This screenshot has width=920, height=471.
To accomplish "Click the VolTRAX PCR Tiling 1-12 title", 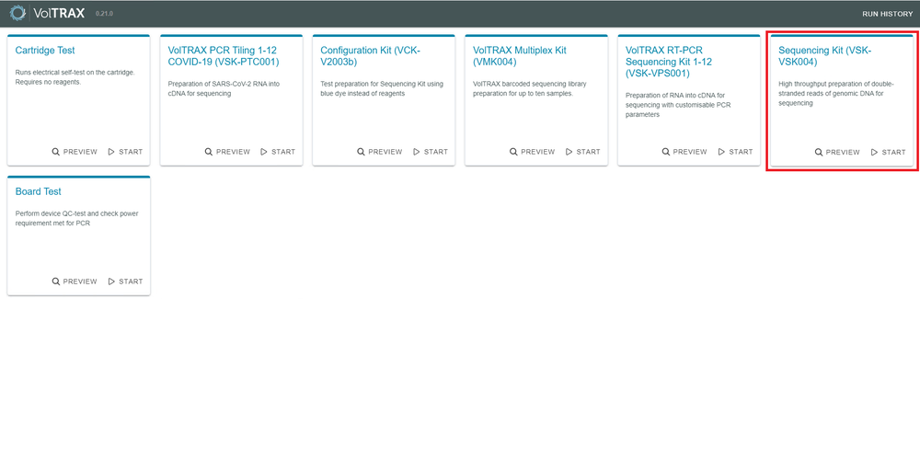I will (x=224, y=56).
